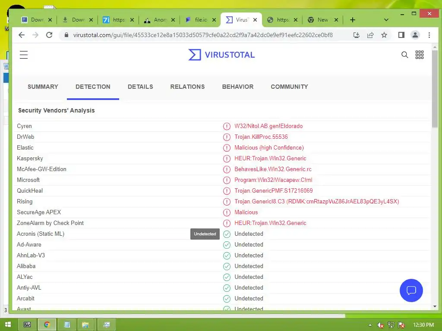Bookmark this page with the star
The width and height of the screenshot is (442, 331).
click(x=384, y=35)
